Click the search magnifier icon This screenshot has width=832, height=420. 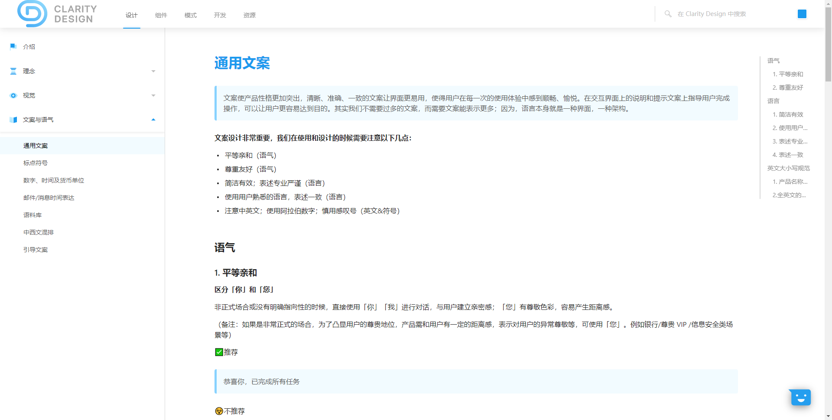pyautogui.click(x=668, y=14)
